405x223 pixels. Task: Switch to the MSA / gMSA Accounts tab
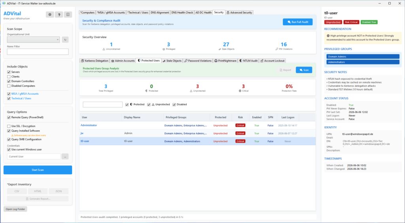111,12
